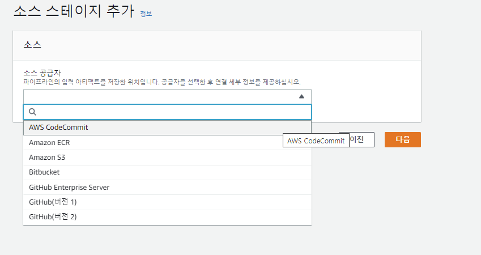Select GitHub(버전 1) from list

point(168,202)
